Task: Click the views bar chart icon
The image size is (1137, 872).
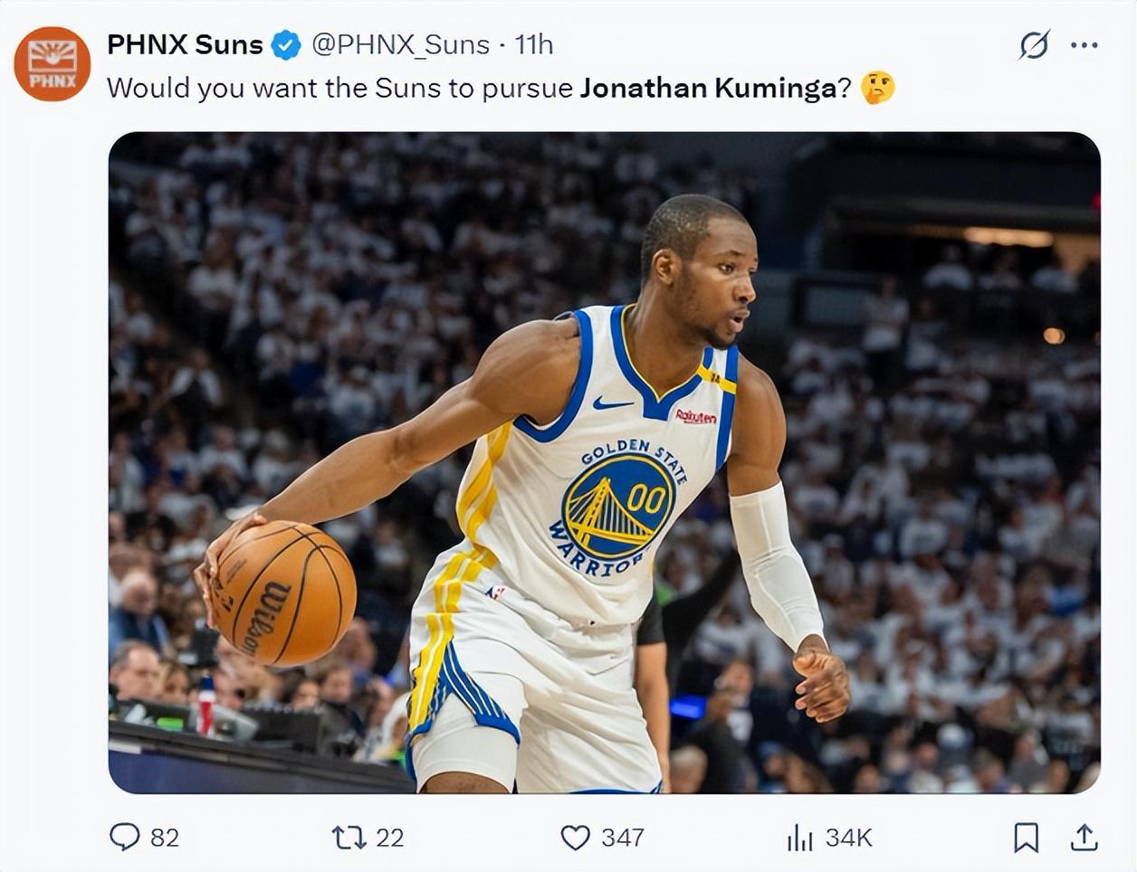Action: [799, 839]
